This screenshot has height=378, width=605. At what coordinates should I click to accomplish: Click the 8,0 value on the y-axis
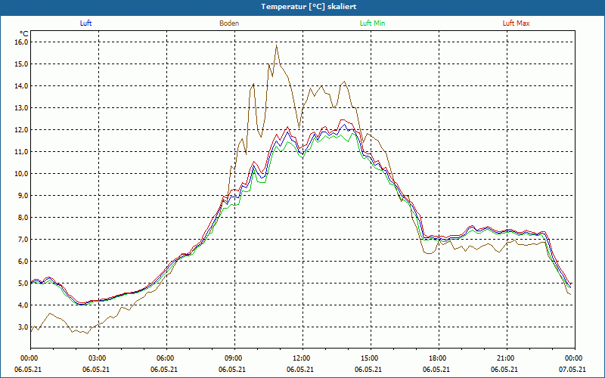[23, 218]
